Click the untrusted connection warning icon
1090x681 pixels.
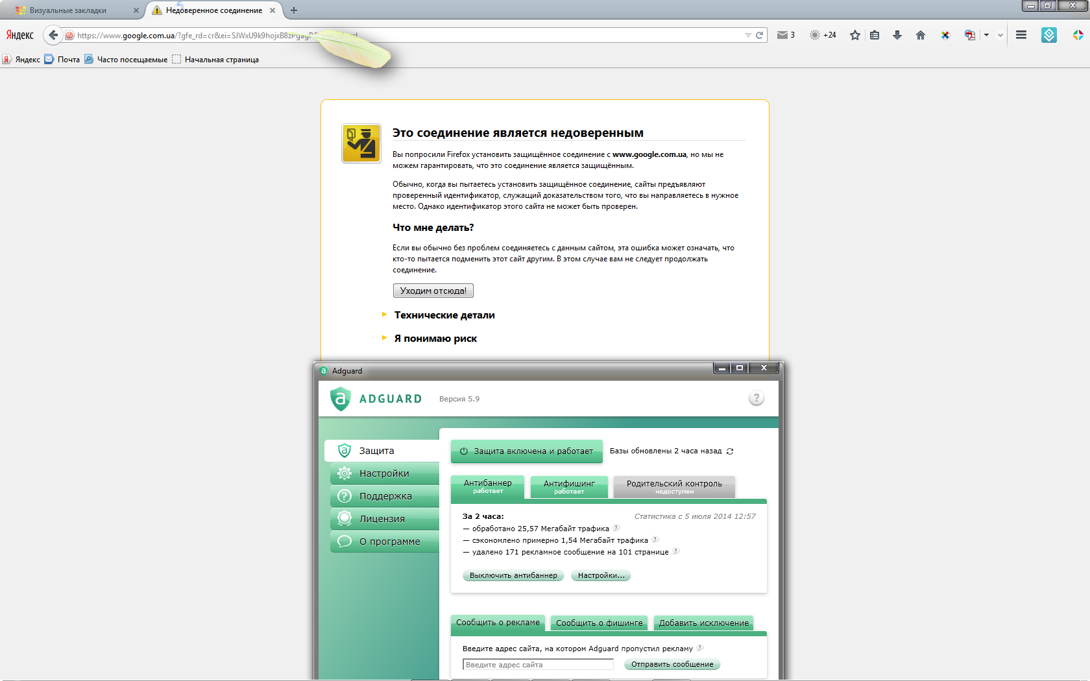[x=361, y=143]
